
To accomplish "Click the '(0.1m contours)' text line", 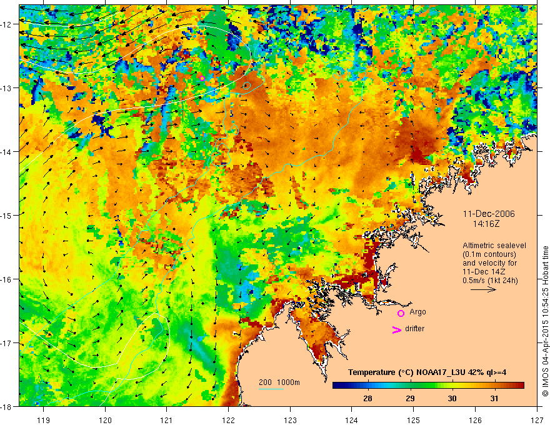I will (489, 254).
